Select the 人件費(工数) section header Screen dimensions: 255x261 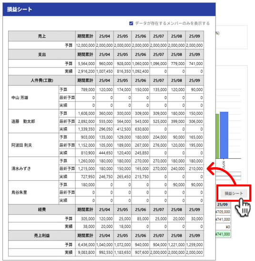tap(41, 80)
